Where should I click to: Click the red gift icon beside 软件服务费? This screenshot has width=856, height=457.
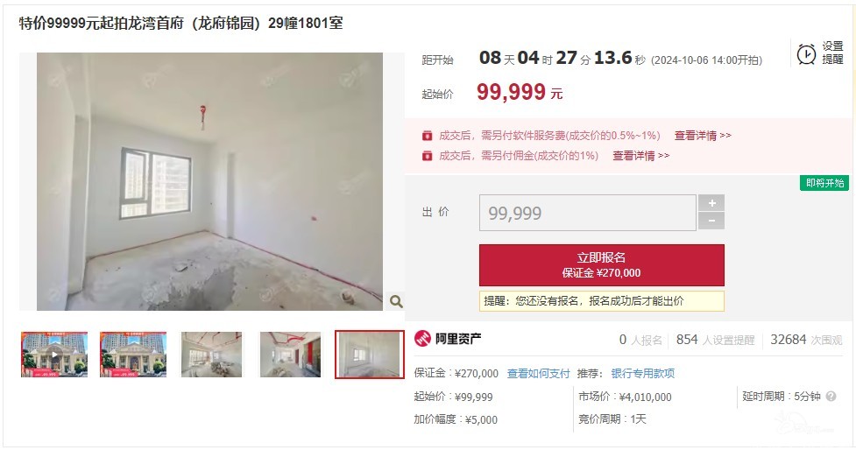427,136
